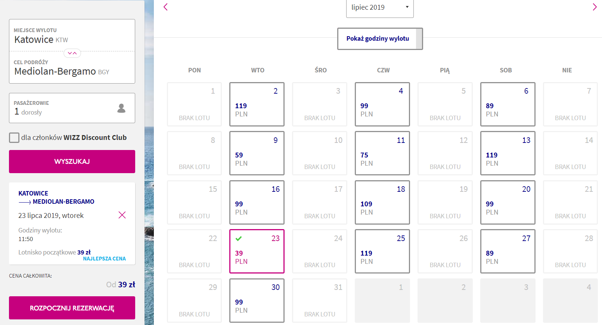Click the next month arrow
The width and height of the screenshot is (602, 325).
pos(594,7)
